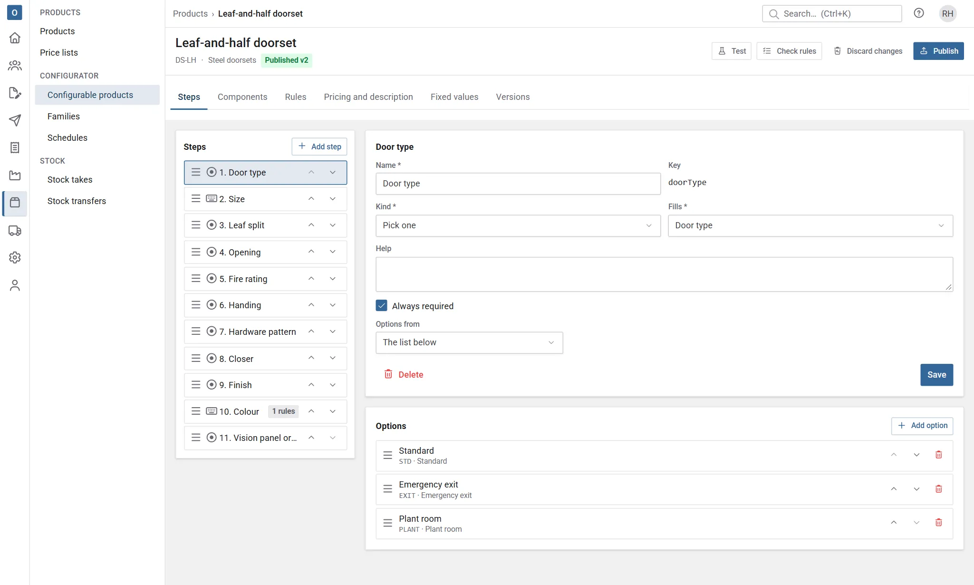Viewport: 974px width, 585px height.
Task: Click Discard changes
Action: coord(868,51)
